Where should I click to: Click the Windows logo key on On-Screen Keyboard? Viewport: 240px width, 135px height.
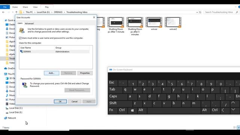pos(132,110)
